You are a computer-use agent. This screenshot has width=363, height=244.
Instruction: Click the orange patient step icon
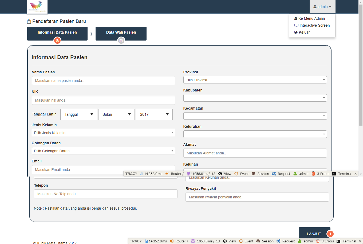[57, 41]
